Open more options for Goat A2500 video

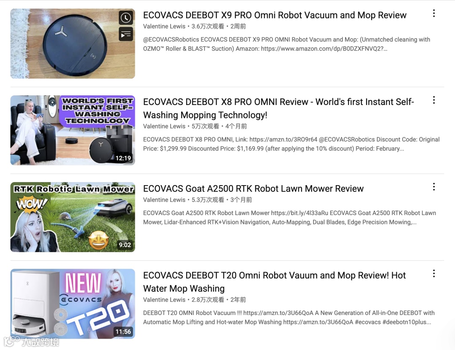click(434, 187)
